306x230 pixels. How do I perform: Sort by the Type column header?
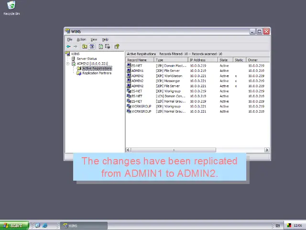(x=171, y=60)
